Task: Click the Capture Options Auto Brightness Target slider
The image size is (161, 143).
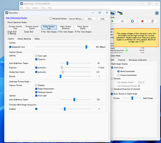Action: tap(67, 63)
